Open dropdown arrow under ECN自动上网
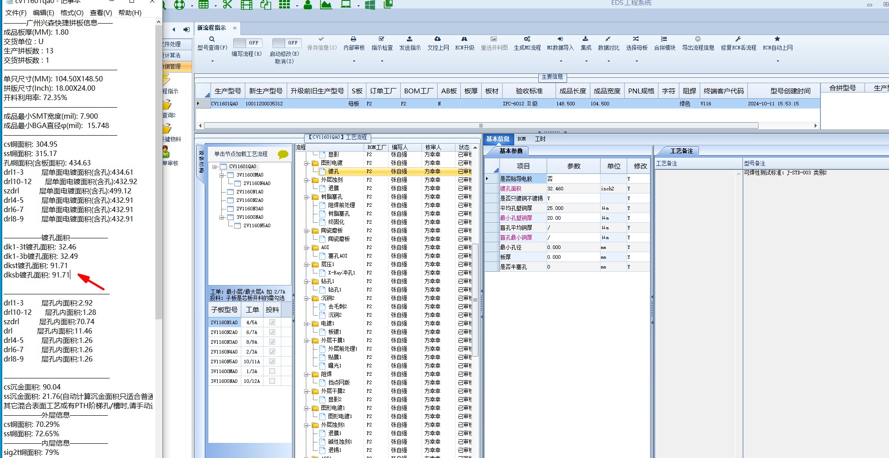This screenshot has width=889, height=458. (x=778, y=61)
